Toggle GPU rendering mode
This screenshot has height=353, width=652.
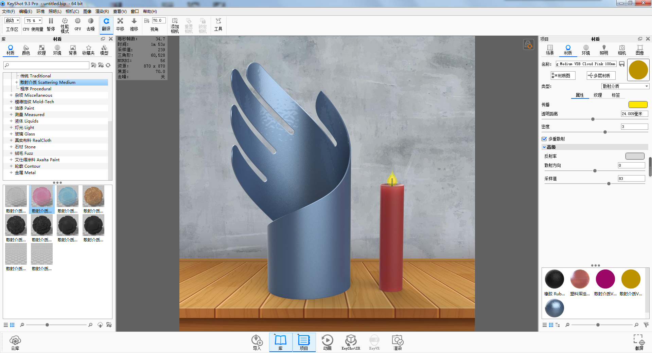78,25
